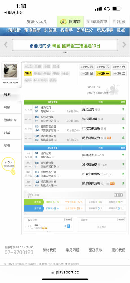130x283 pixels.
Task: Show next banner with right arrow
Action: 124,45
